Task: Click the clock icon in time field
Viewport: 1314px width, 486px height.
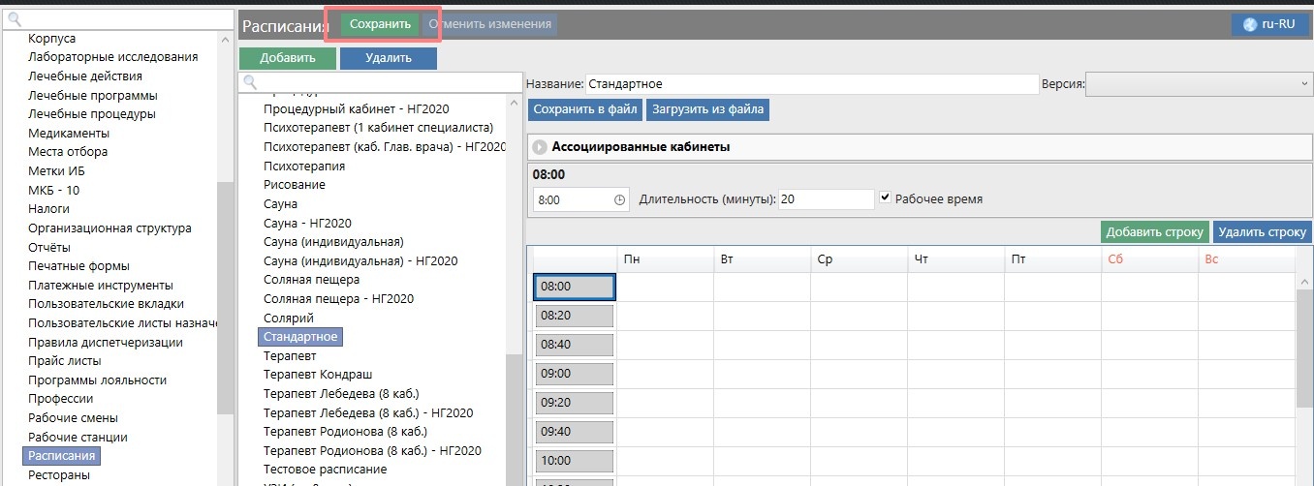Action: [620, 199]
